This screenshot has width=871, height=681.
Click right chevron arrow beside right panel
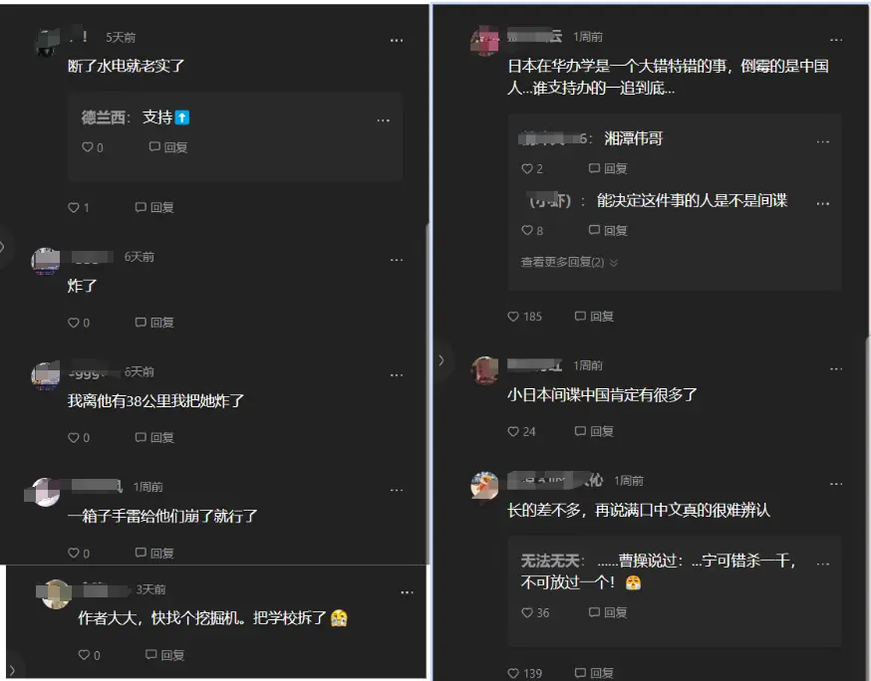441,360
